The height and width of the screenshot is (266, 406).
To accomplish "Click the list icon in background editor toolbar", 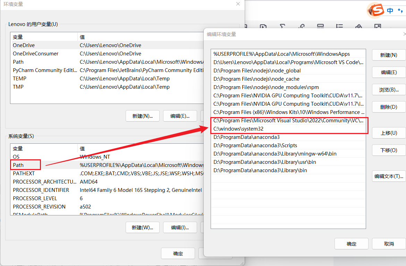I will click(x=339, y=26).
